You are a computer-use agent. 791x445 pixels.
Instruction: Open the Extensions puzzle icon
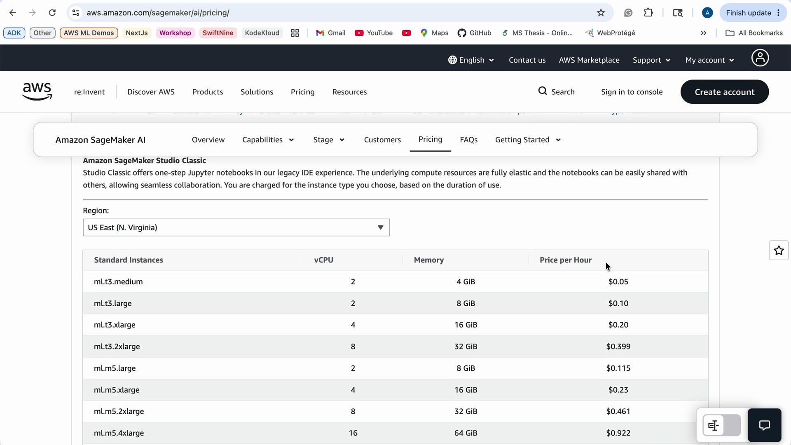(x=648, y=13)
